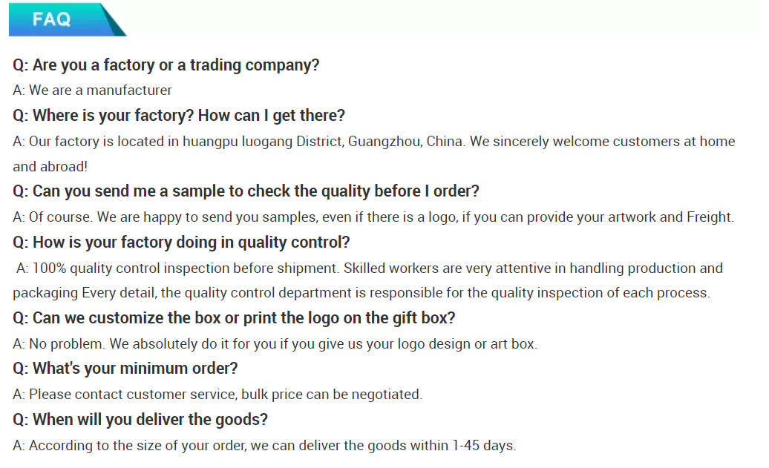Click the 100% quality control inspection answer
Screen dimensions: 769x468
(370, 268)
